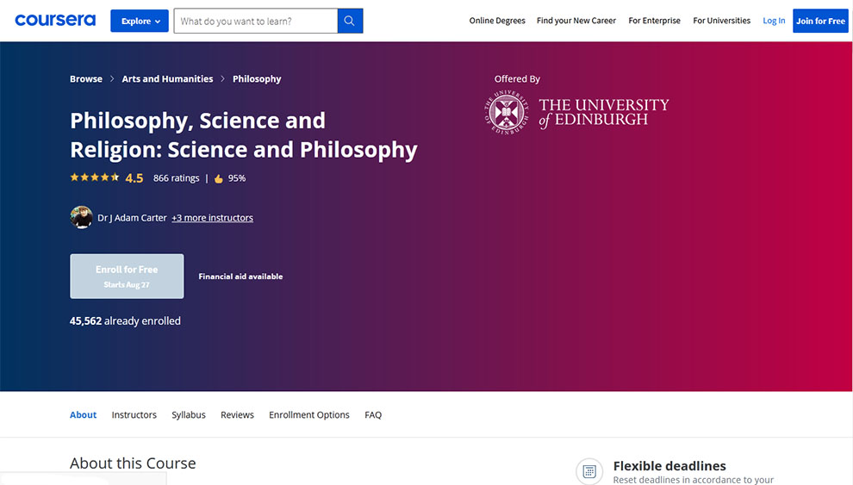Viewport: 853px width, 485px height.
Task: Click the course title heading
Action: [x=244, y=135]
